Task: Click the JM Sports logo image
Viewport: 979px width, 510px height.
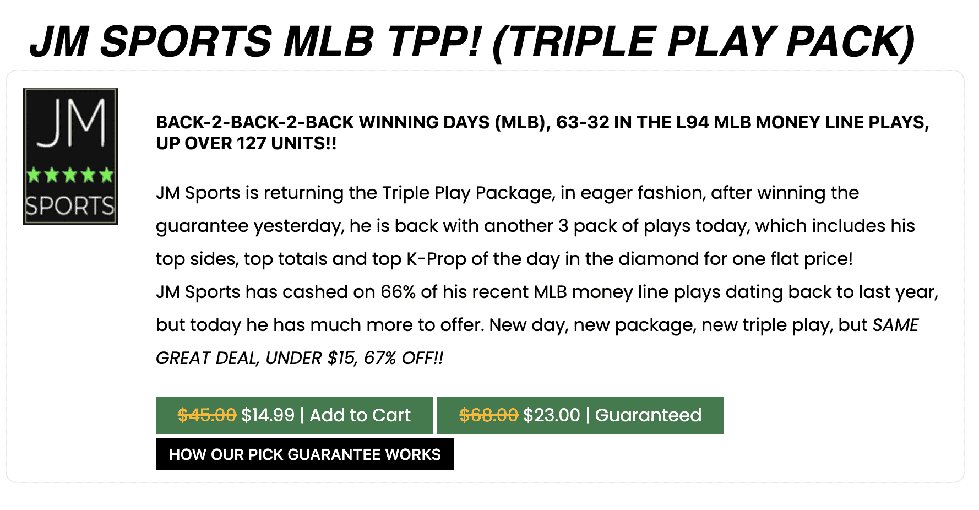Action: pyautogui.click(x=70, y=156)
